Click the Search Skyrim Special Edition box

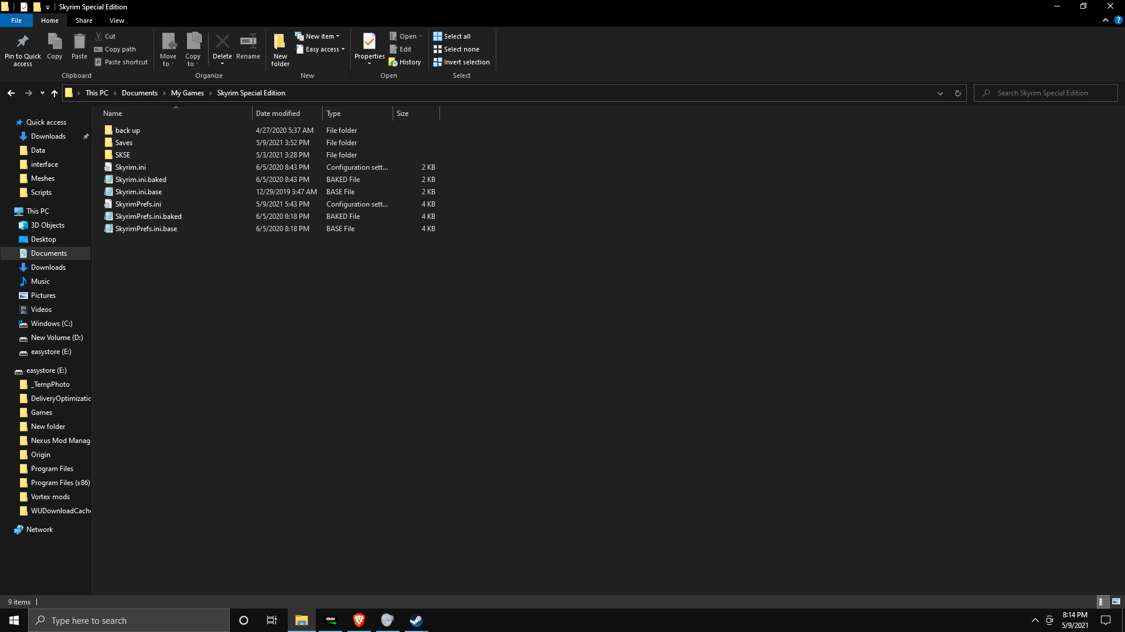[x=1046, y=93]
